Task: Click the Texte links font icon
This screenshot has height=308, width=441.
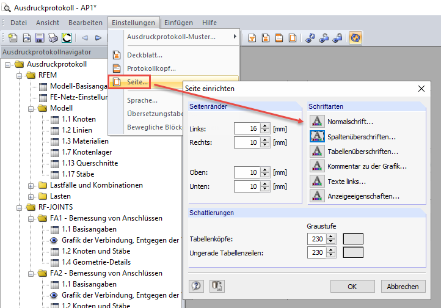Action: 317,181
